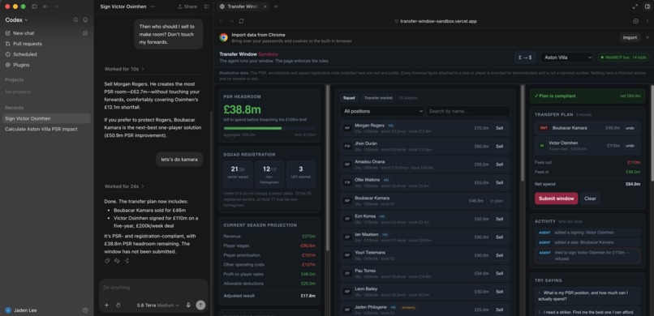Switch to the Transfer market tab
654x316 pixels.
pos(378,98)
